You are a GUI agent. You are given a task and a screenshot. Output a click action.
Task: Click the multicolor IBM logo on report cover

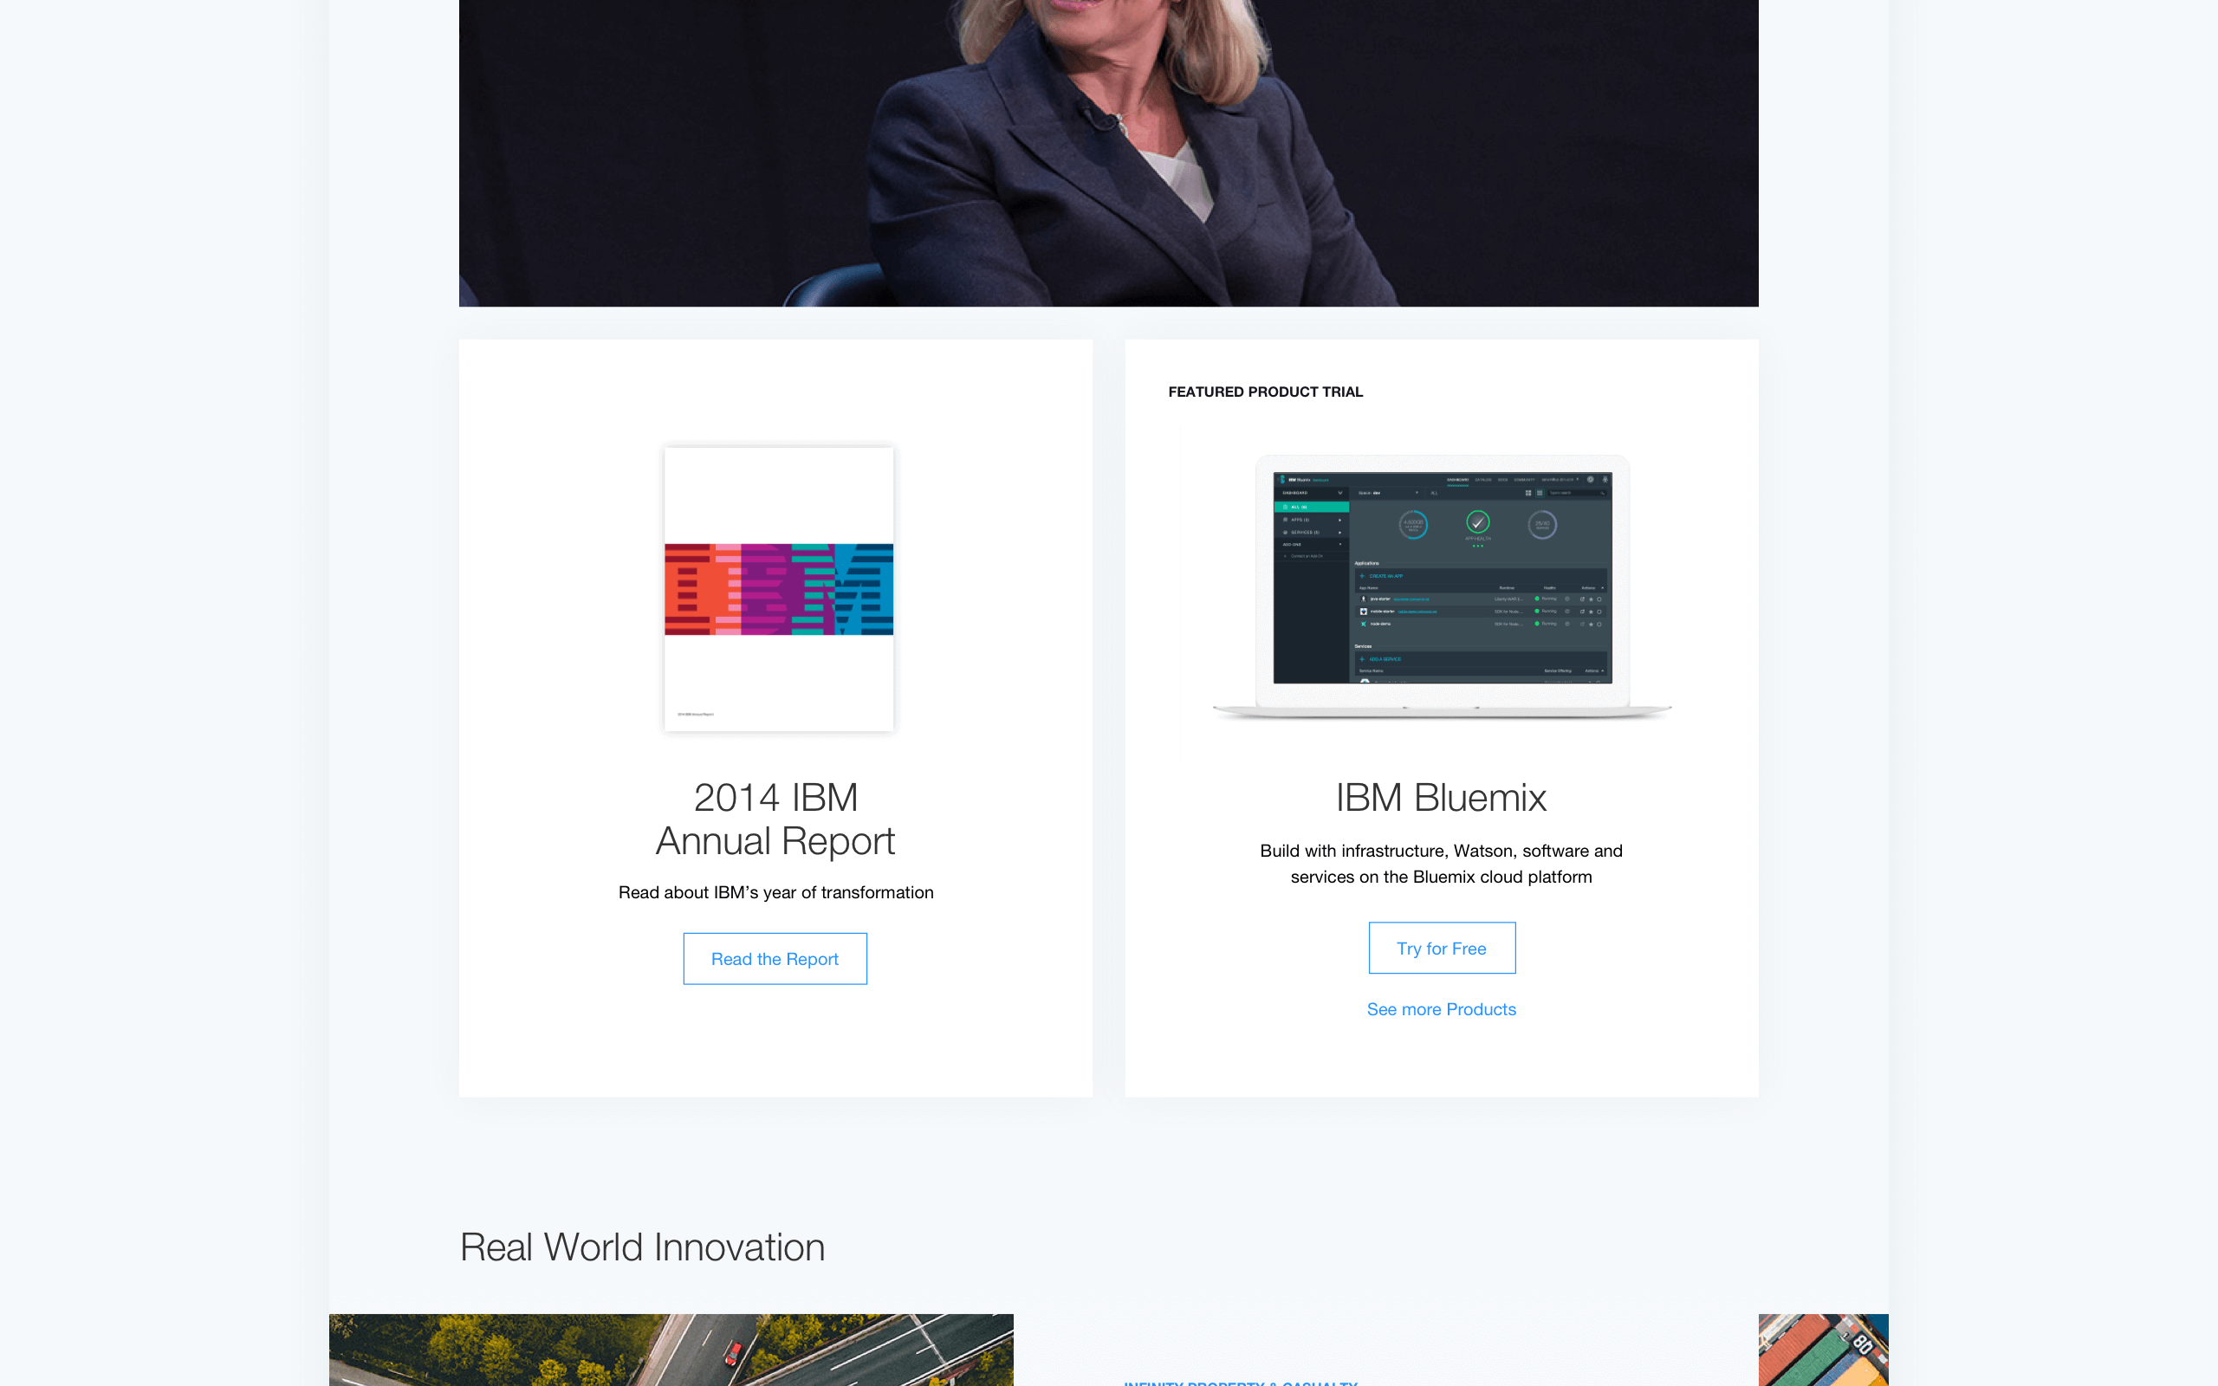click(778, 589)
